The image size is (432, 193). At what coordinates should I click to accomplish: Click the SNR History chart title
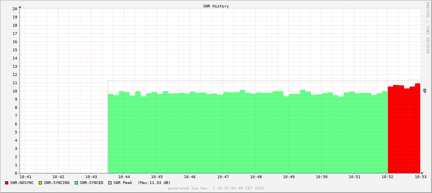click(x=216, y=6)
